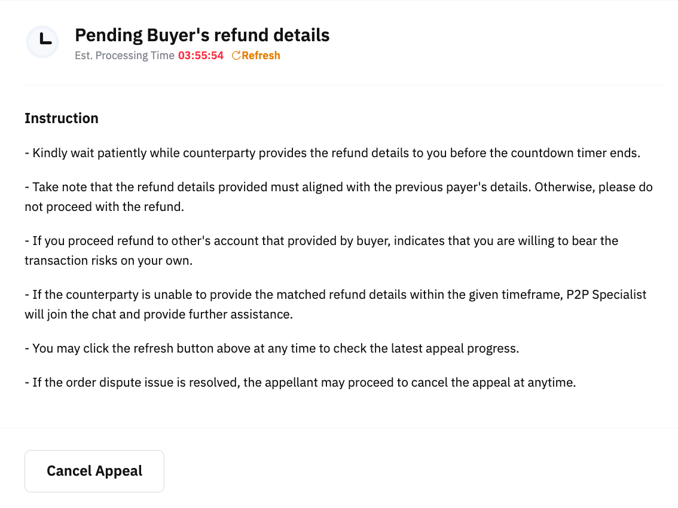Viewport: 678px width, 508px height.
Task: Click the red countdown timer 03:55:54
Action: point(201,56)
